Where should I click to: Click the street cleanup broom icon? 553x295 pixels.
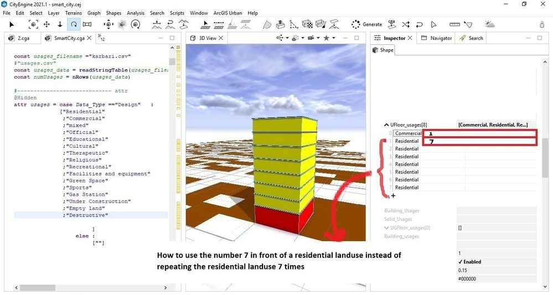click(232, 24)
